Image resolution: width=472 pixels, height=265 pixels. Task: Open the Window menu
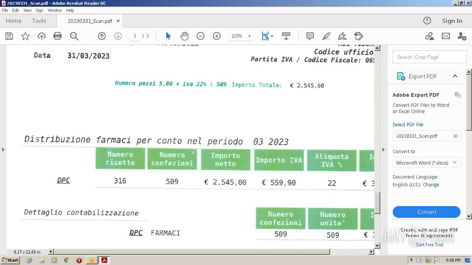pos(55,10)
